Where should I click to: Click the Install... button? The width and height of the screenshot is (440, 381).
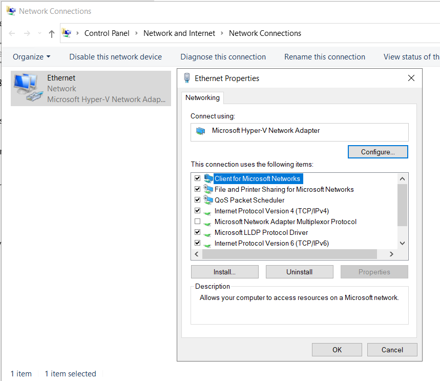pyautogui.click(x=225, y=272)
